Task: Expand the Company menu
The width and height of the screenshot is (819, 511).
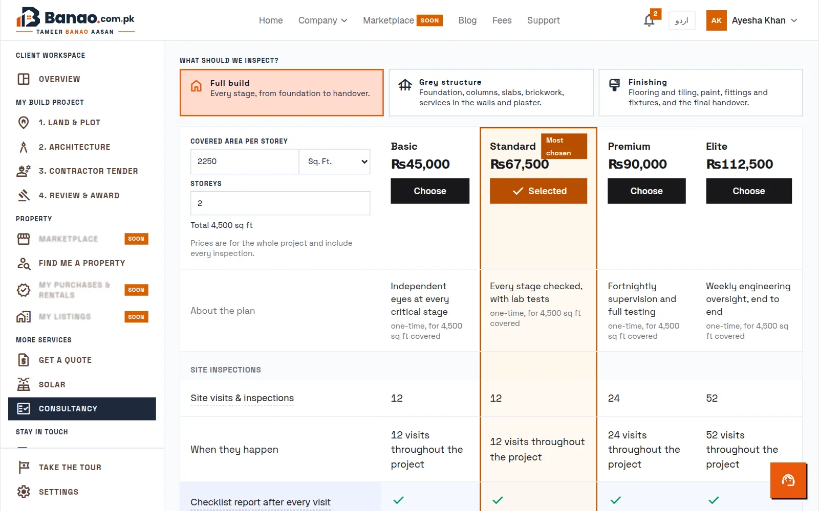Action: [323, 20]
